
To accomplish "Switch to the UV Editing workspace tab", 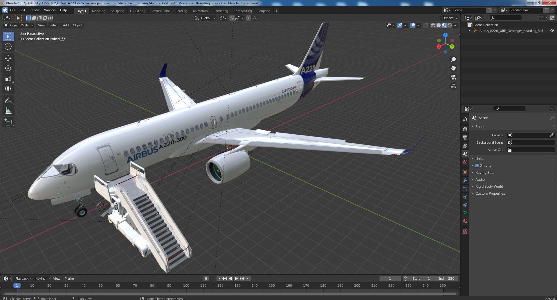I will pos(138,11).
